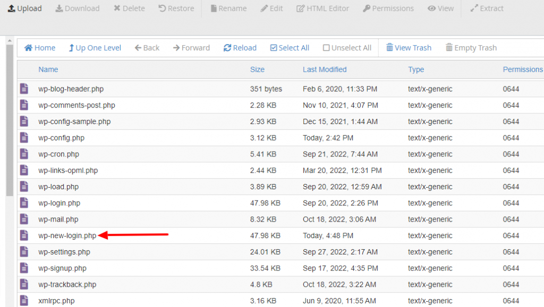Image resolution: width=544 pixels, height=307 pixels.
Task: Click the file icon for wp-config.php
Action: coord(24,138)
